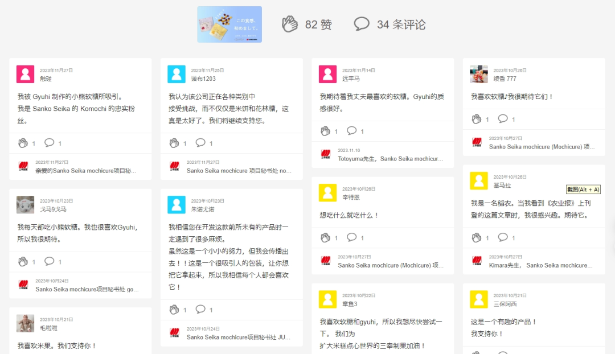
Task: Open 触碰's pink user avatar
Action: click(26, 75)
